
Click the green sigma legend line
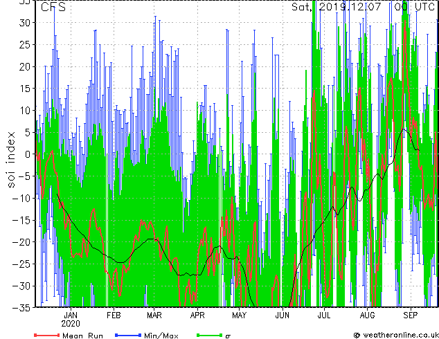pyautogui.click(x=210, y=335)
